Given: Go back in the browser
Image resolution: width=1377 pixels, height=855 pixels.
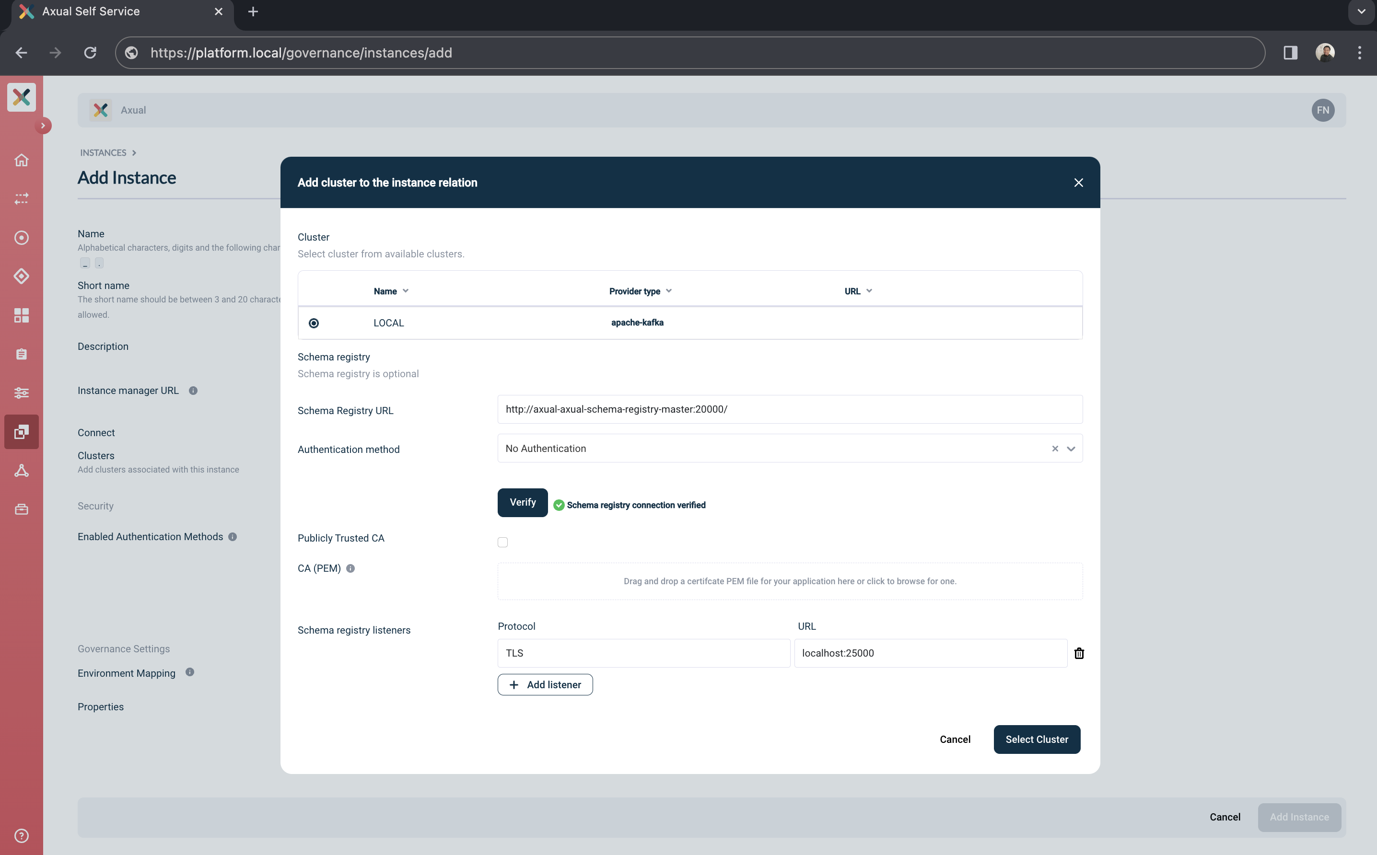Looking at the screenshot, I should click(x=22, y=53).
